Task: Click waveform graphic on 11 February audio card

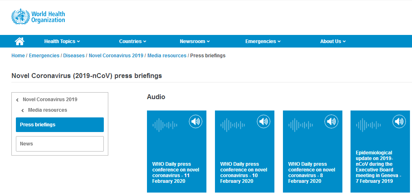Action: (x=165, y=125)
